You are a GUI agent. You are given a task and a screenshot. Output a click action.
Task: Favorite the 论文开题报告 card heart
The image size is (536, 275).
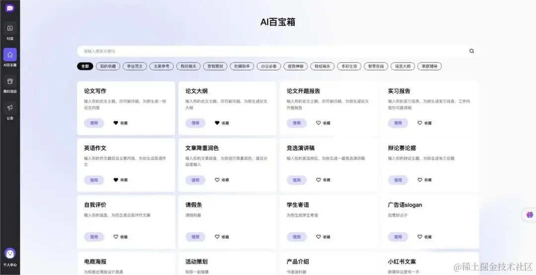pos(318,123)
